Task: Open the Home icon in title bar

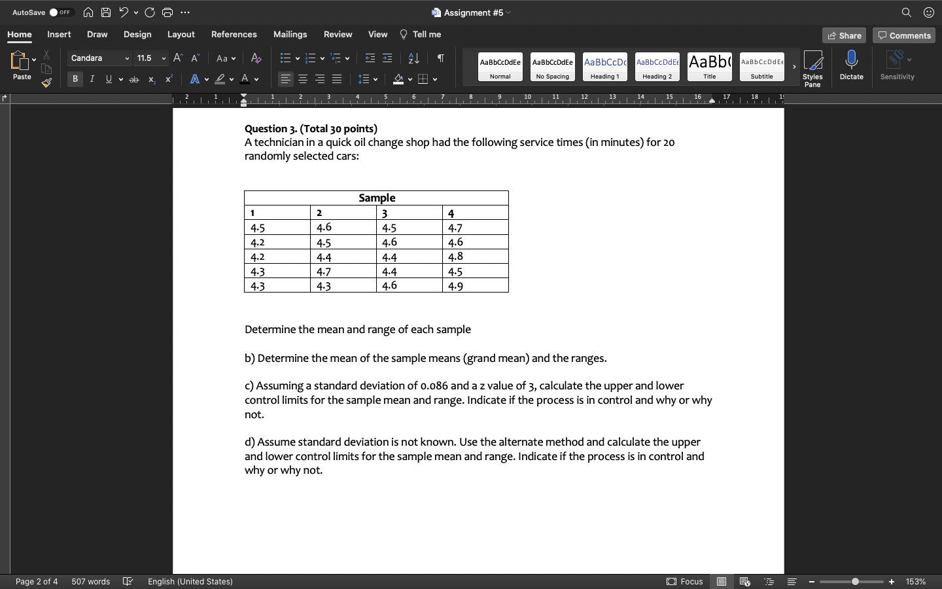Action: click(88, 12)
